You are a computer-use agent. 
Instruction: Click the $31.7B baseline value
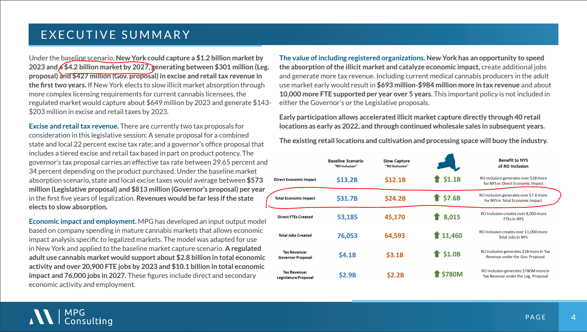coord(347,198)
